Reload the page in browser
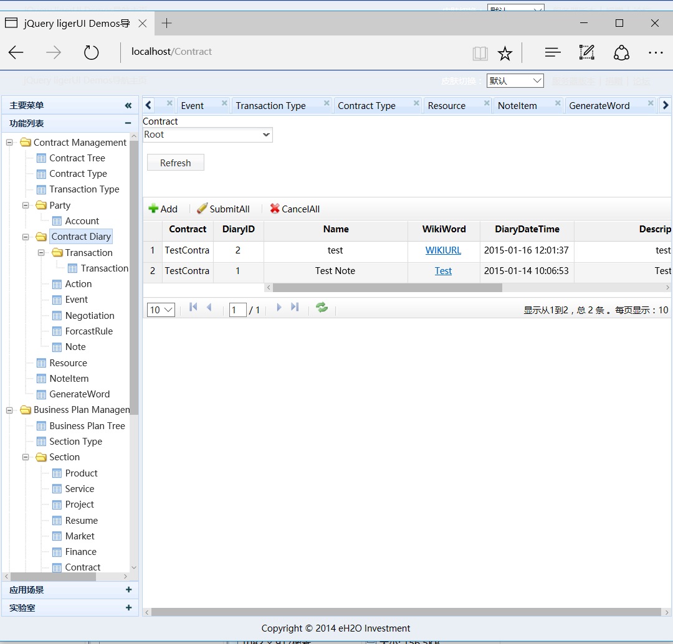 coord(92,52)
